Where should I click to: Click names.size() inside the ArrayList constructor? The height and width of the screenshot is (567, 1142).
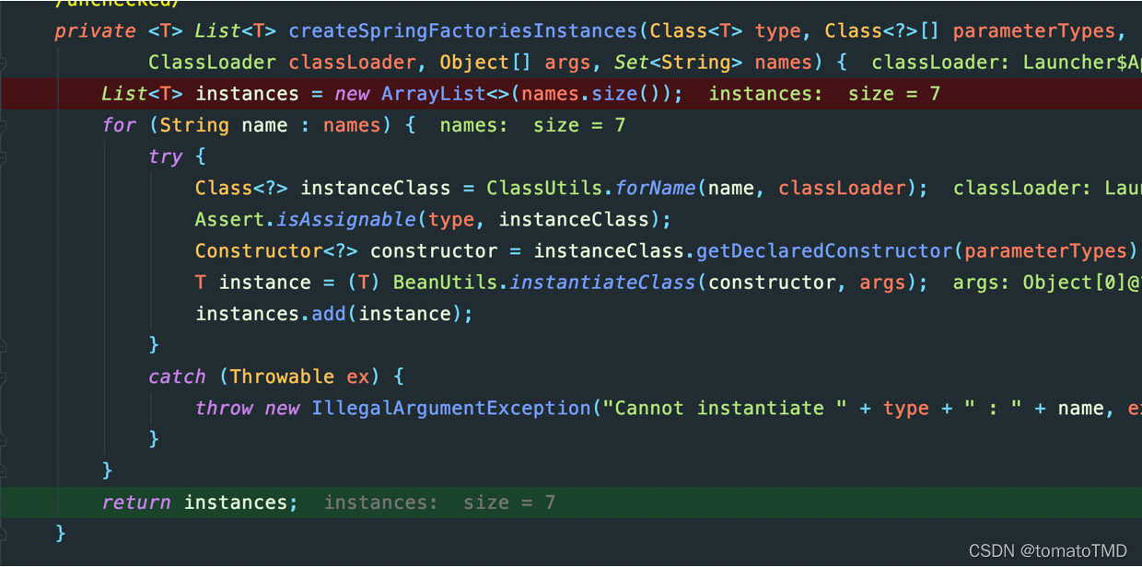pos(597,94)
